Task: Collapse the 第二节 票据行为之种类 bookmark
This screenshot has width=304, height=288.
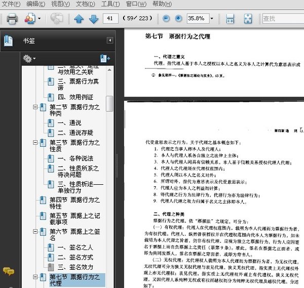Action: coord(35,107)
